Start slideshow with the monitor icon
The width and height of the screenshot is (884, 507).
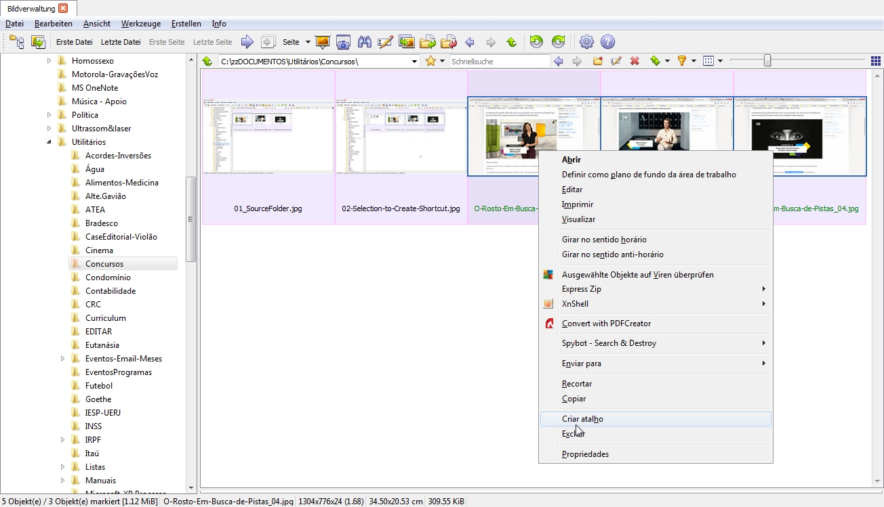point(323,42)
